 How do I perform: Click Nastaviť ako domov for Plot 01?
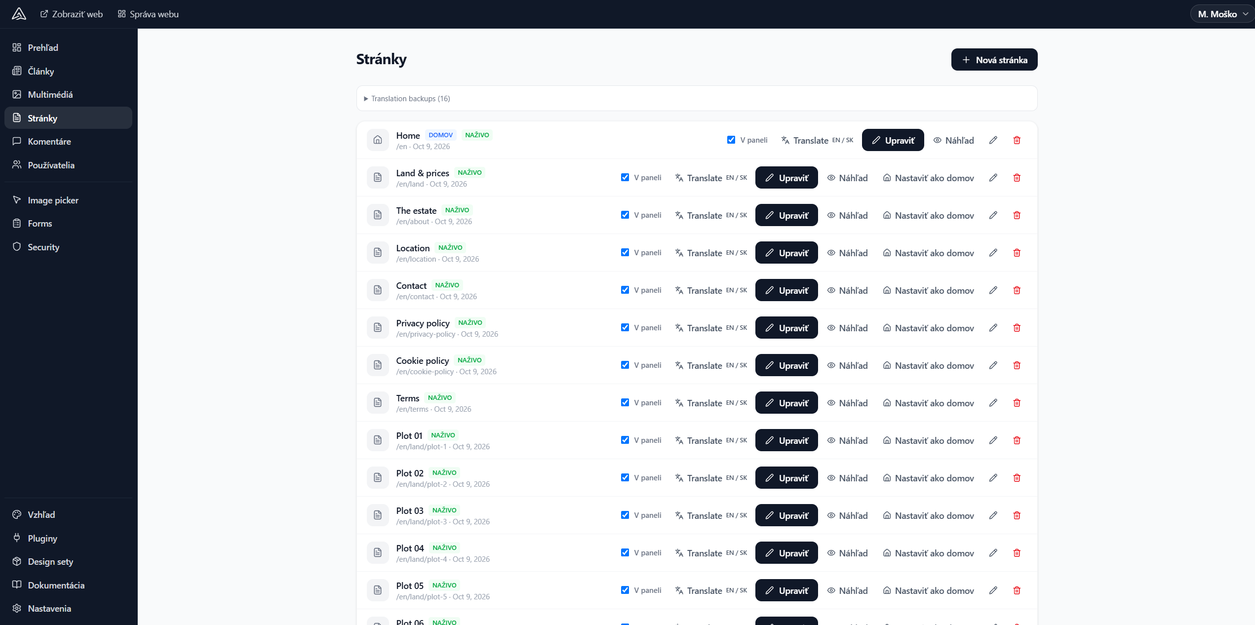pyautogui.click(x=929, y=440)
